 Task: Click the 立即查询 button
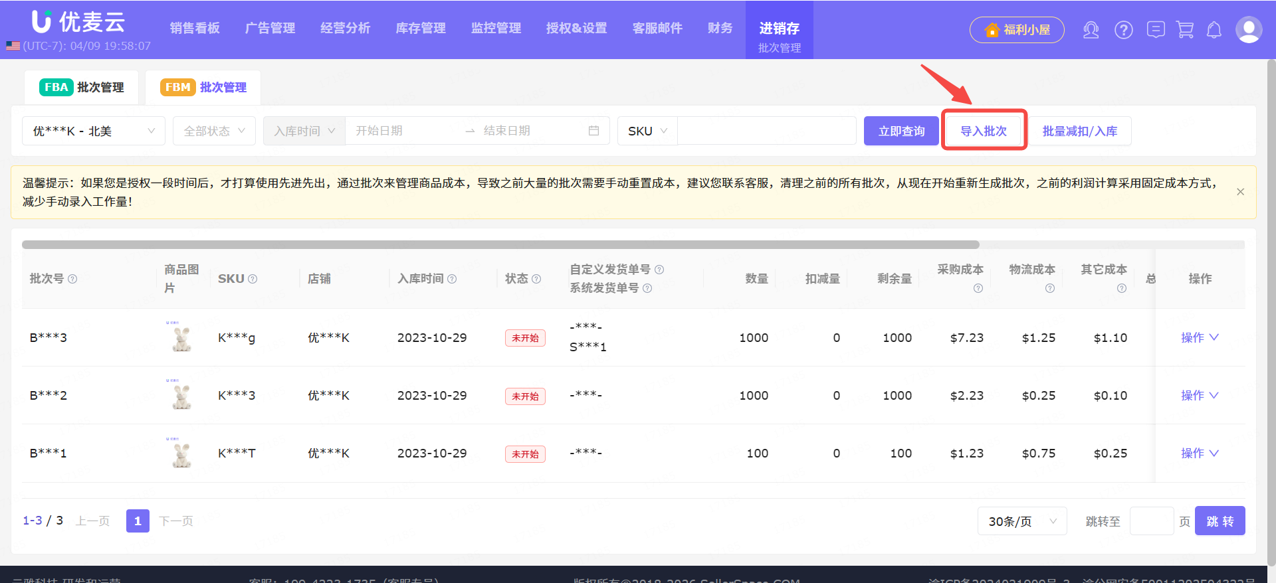click(x=901, y=131)
